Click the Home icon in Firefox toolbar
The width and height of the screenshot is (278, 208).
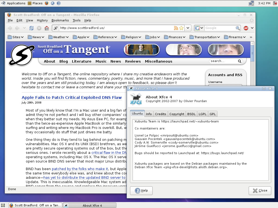[47, 28]
